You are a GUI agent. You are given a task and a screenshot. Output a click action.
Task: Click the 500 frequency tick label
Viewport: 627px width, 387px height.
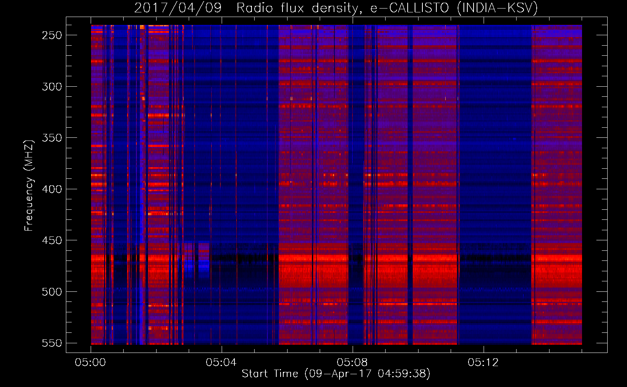pos(52,292)
